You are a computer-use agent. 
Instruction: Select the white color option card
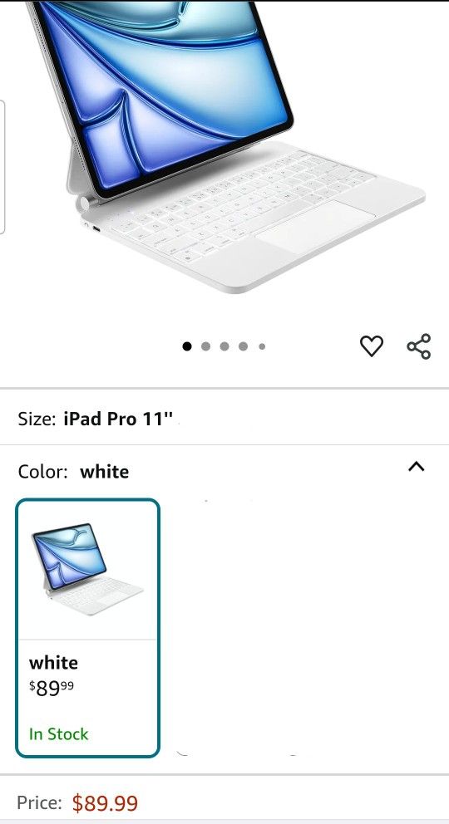click(x=87, y=628)
